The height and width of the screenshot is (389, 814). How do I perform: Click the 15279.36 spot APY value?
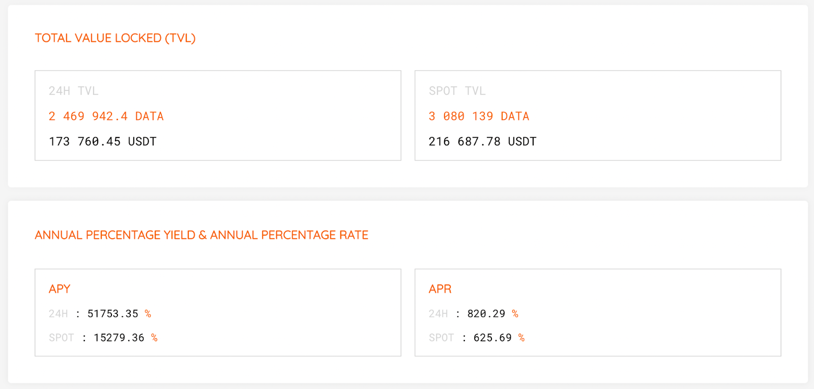119,338
